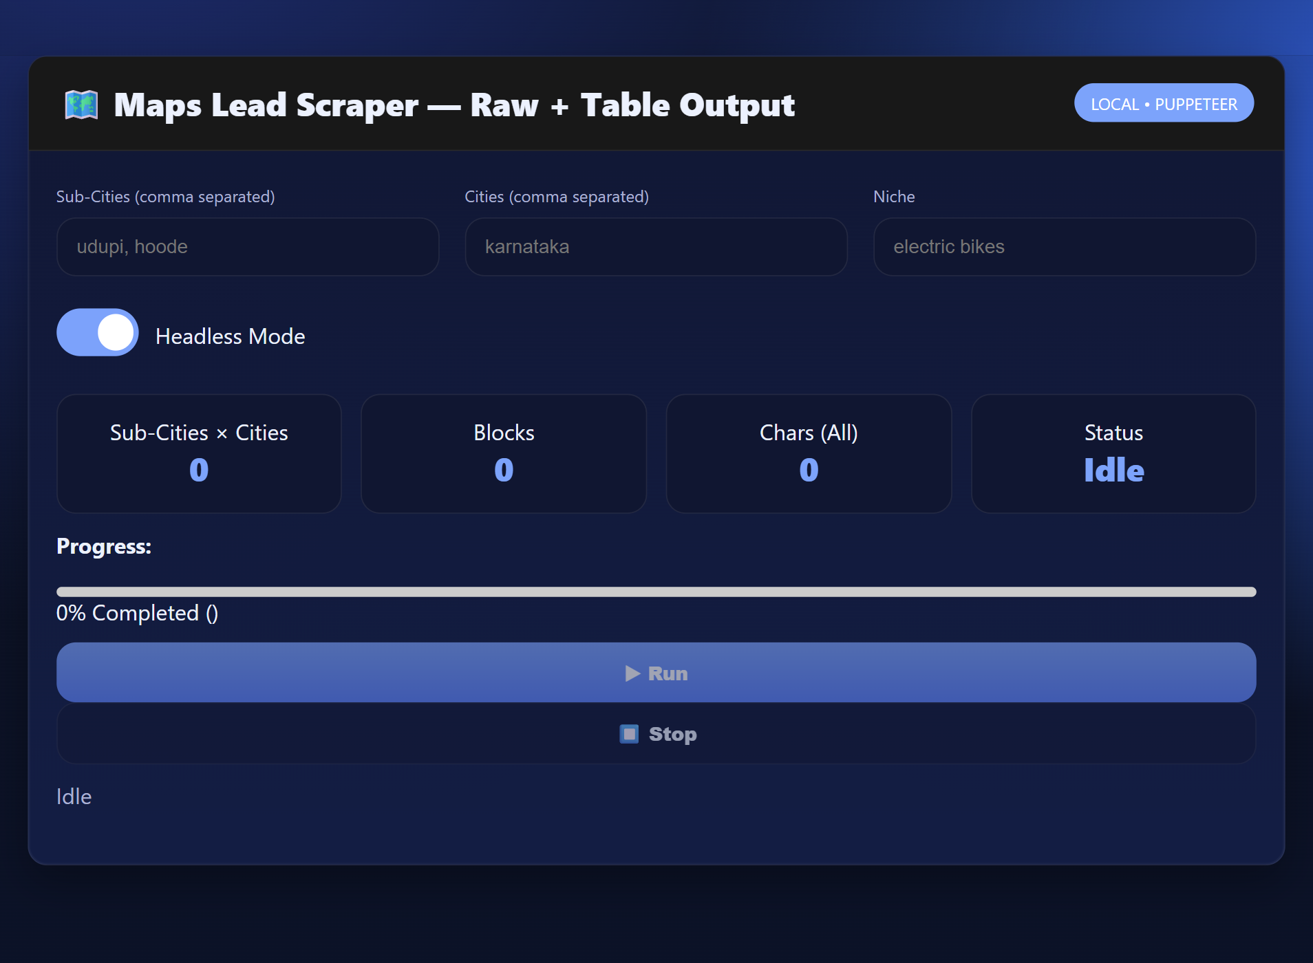Click the Headless Mode switch knob

(114, 332)
